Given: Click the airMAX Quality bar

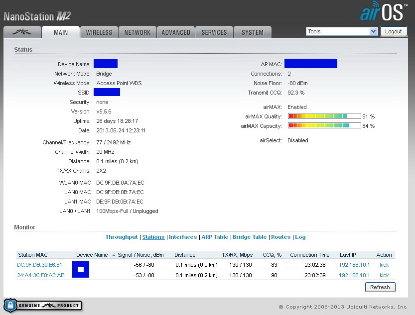Looking at the screenshot, I should (324, 116).
